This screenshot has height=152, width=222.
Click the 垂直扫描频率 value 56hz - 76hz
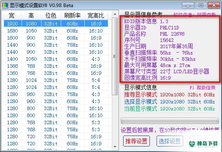click(x=177, y=53)
